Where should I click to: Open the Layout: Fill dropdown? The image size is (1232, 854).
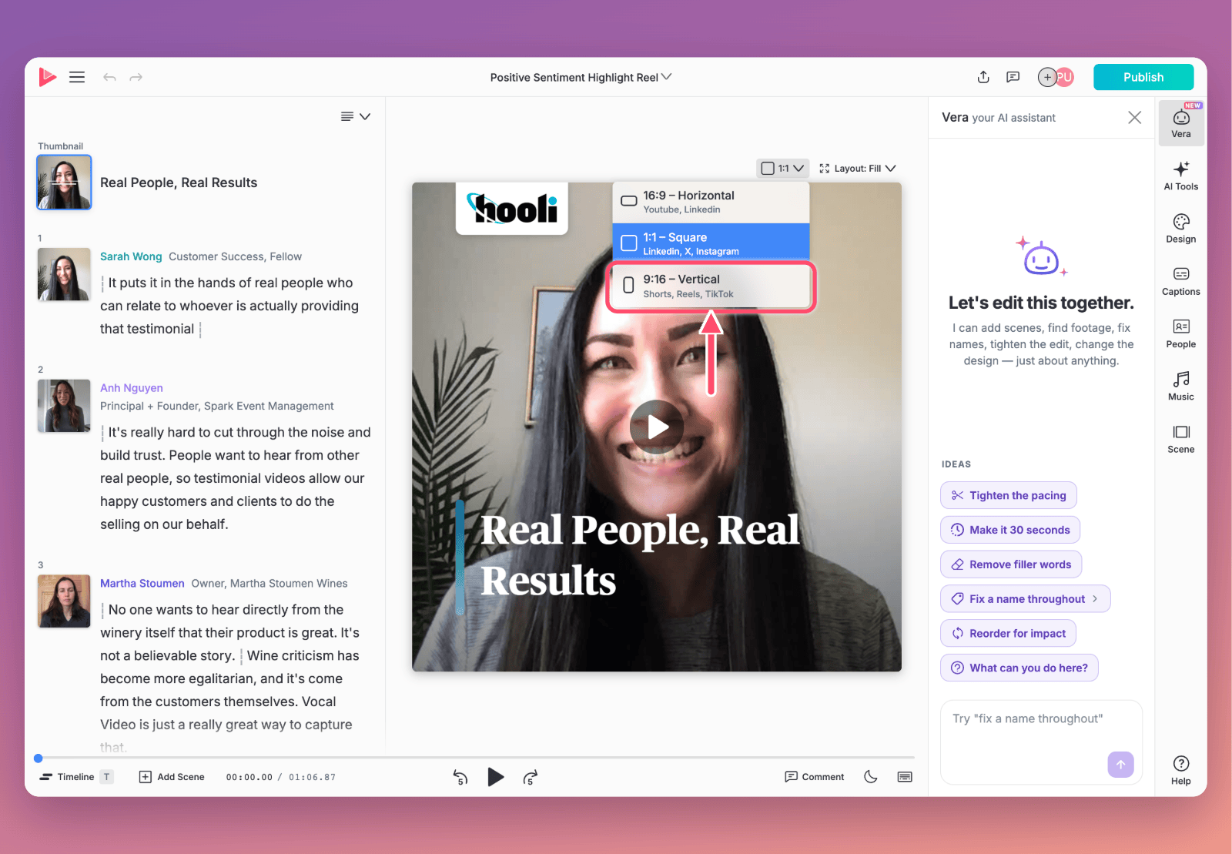tap(858, 168)
